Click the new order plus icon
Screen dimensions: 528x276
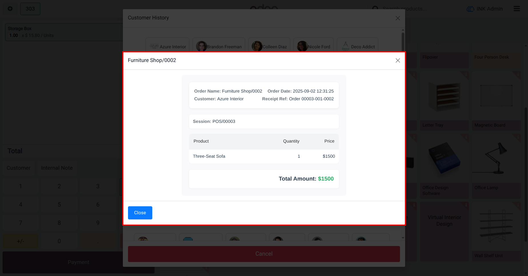click(10, 9)
